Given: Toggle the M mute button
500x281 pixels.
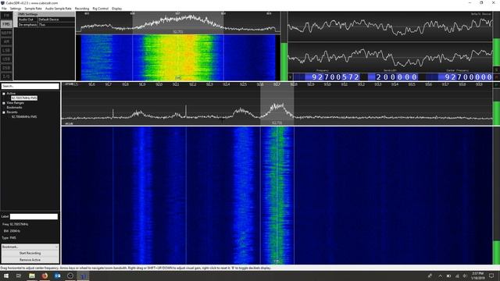Looking at the screenshot, I should click(x=497, y=77).
